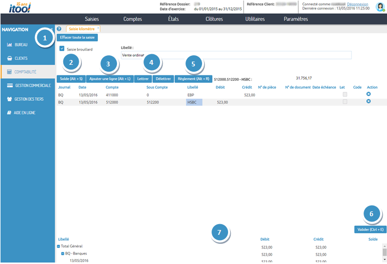Open Gestion des Tiers people icon
The height and width of the screenshot is (264, 387).
tap(10, 99)
